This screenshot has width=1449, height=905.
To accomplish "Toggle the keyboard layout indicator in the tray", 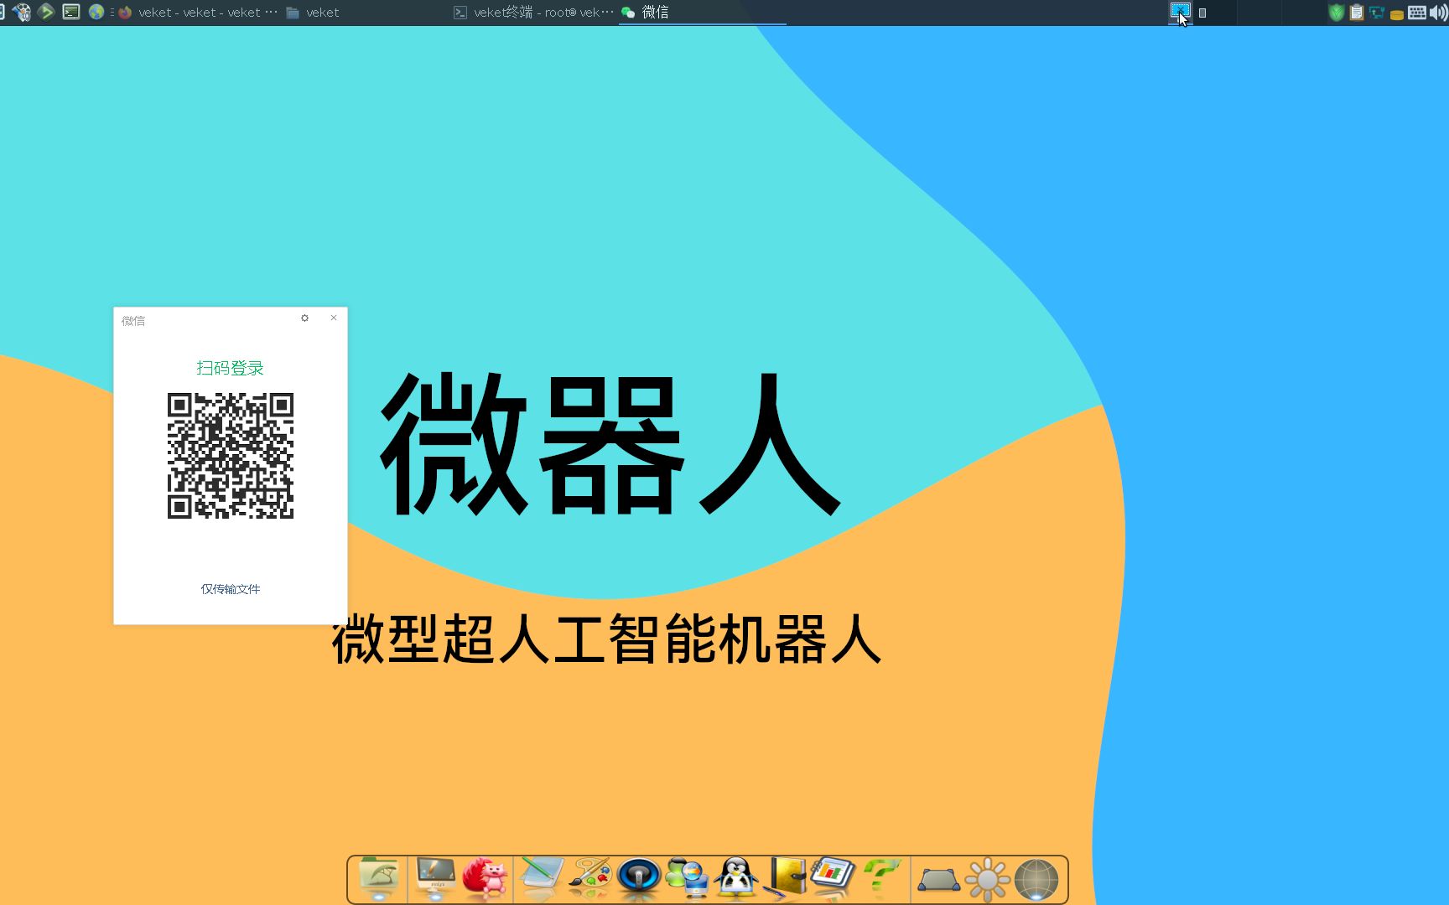I will pos(1418,13).
